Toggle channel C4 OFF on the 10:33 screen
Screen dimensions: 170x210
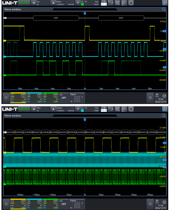[x=64, y=97]
